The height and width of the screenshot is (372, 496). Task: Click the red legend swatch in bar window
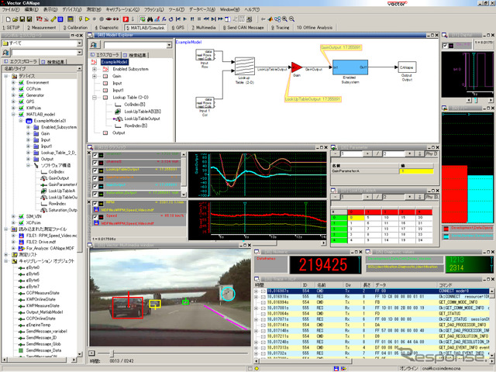point(446,229)
